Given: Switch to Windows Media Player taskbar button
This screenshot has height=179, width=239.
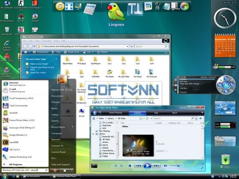Looking at the screenshot, I should (66, 176).
